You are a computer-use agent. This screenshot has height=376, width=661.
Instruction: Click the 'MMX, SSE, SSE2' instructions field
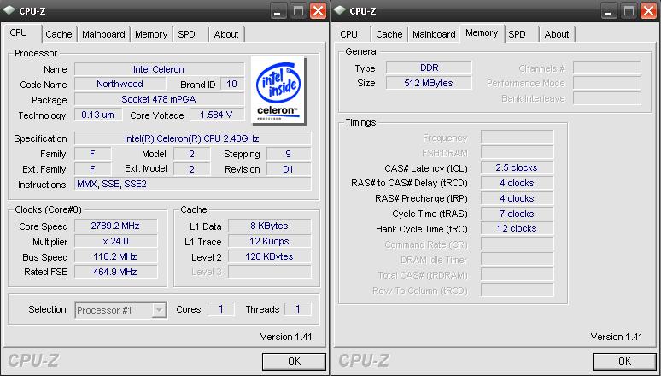click(192, 184)
